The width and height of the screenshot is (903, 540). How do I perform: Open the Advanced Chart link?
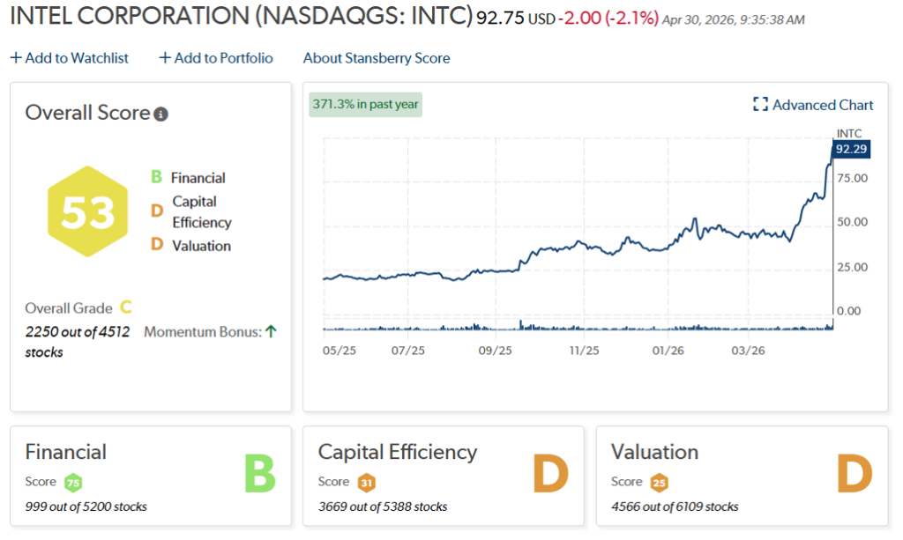(x=823, y=105)
